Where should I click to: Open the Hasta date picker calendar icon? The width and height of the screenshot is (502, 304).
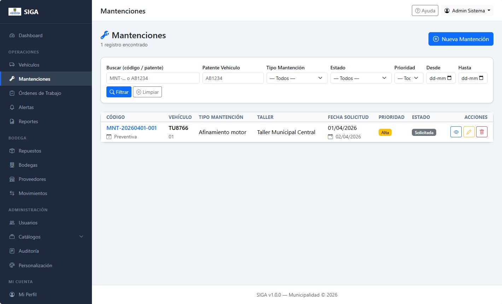coord(481,78)
